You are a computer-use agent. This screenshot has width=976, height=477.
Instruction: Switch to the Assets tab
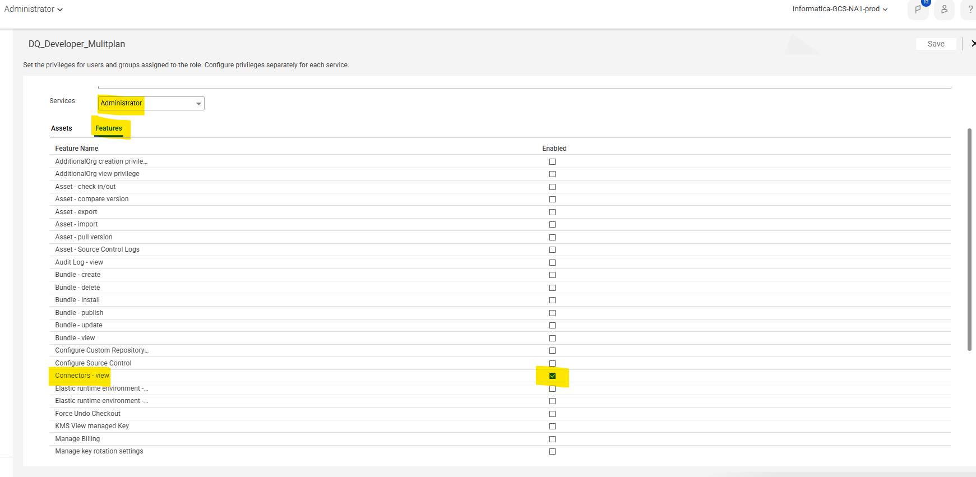(x=62, y=128)
